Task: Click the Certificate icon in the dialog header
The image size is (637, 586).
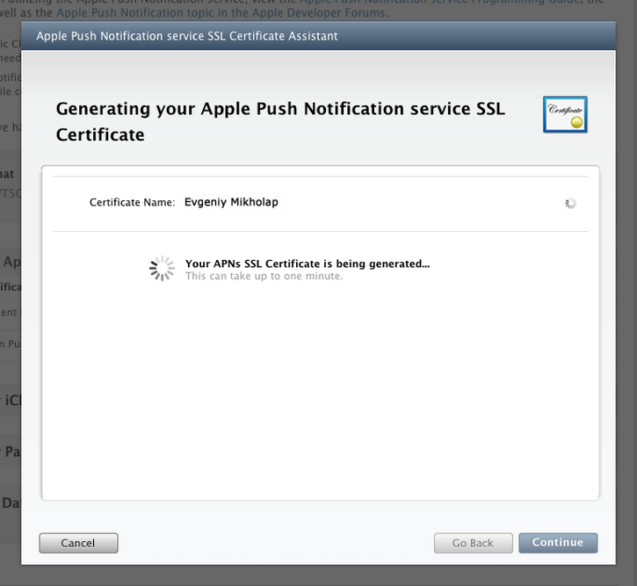Action: (x=565, y=114)
